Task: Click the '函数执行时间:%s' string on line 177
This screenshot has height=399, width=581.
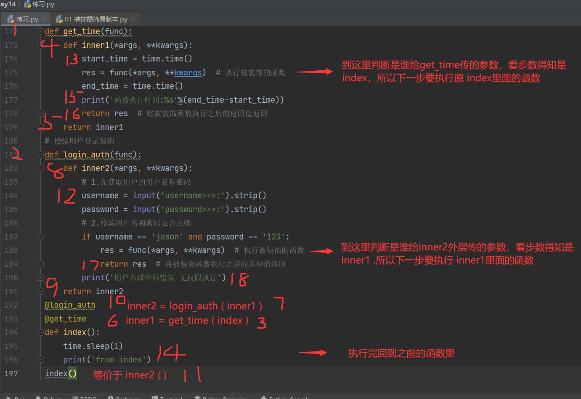Action: click(x=143, y=100)
